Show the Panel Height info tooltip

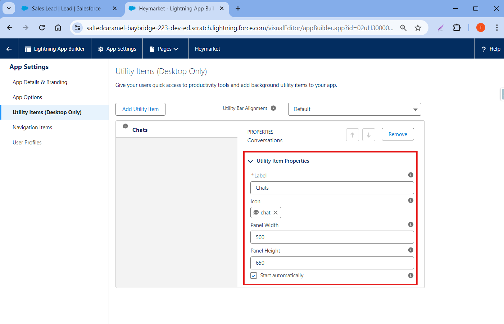pyautogui.click(x=411, y=250)
